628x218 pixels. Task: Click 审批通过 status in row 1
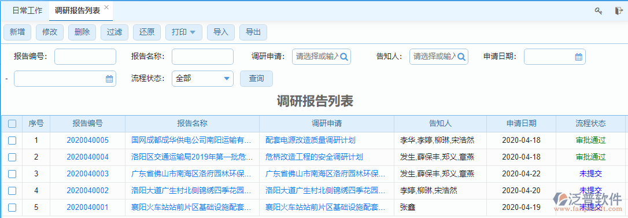590,141
